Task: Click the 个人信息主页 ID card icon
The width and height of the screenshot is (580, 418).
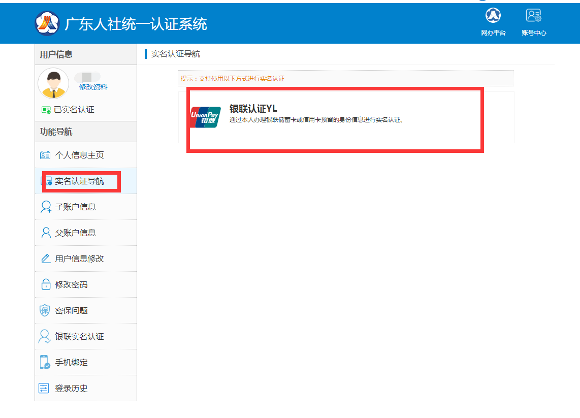Action: [45, 155]
